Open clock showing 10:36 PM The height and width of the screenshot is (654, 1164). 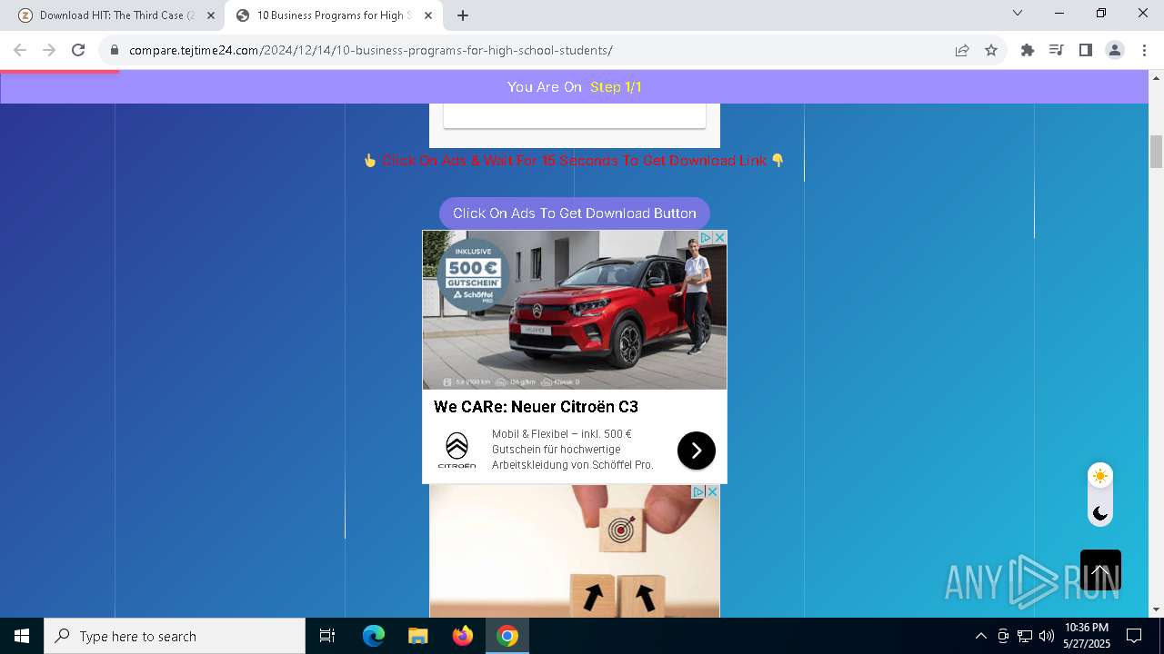(x=1087, y=636)
